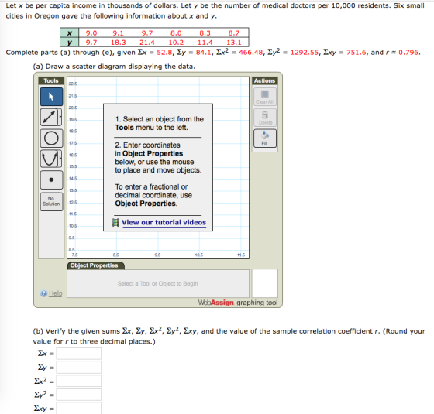Click the Σy input field
Viewport: 434px width, 414px height.
coord(78,368)
